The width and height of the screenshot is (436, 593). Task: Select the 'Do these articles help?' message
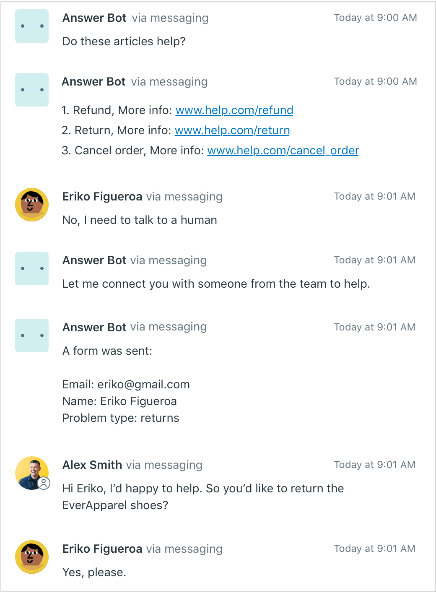tap(124, 42)
